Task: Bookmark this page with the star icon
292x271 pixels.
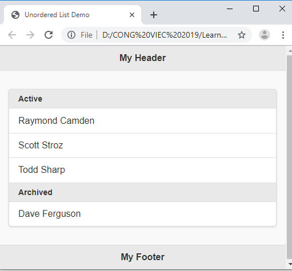Action: (x=242, y=35)
